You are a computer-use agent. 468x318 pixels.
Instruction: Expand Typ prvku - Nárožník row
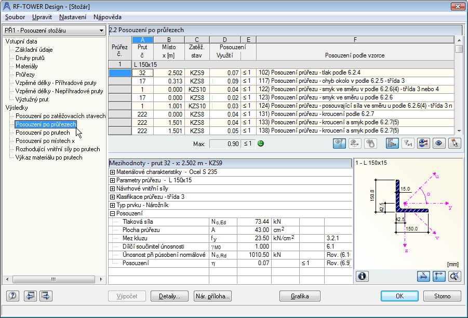(112, 205)
